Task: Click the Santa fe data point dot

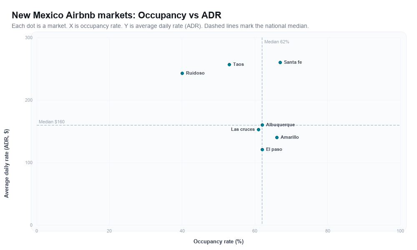Action: pyautogui.click(x=280, y=62)
